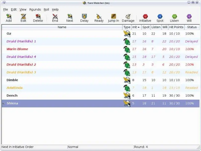The height and width of the screenshot is (151, 201).
Task: Open the Roll menu
Action: point(46,10)
